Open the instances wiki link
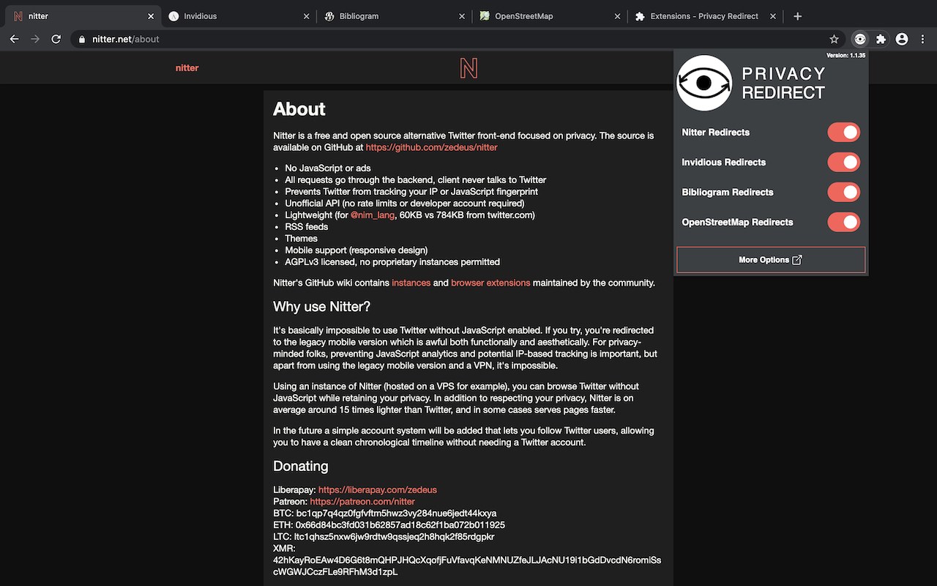This screenshot has height=586, width=937. pos(411,283)
